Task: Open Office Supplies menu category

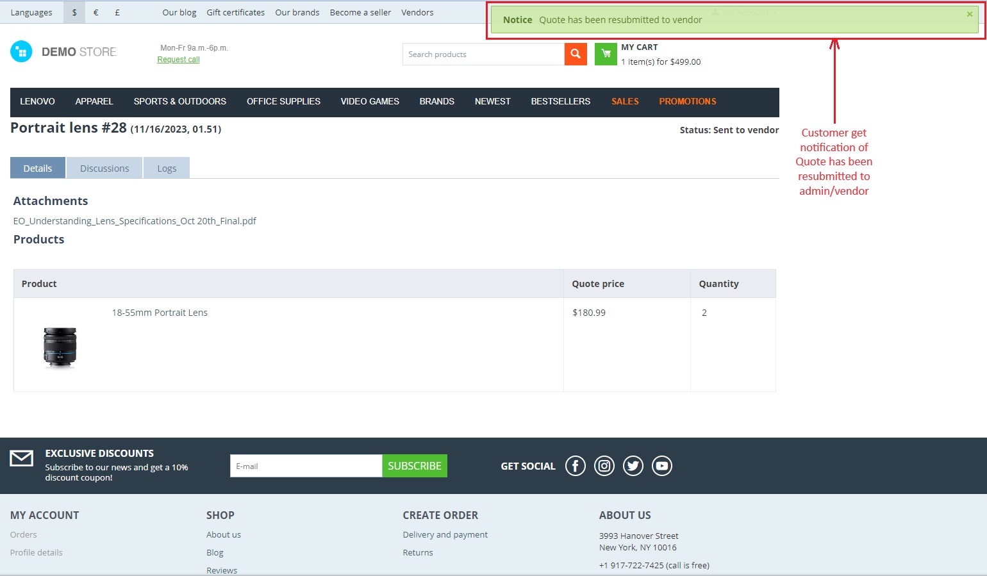Action: (x=283, y=101)
